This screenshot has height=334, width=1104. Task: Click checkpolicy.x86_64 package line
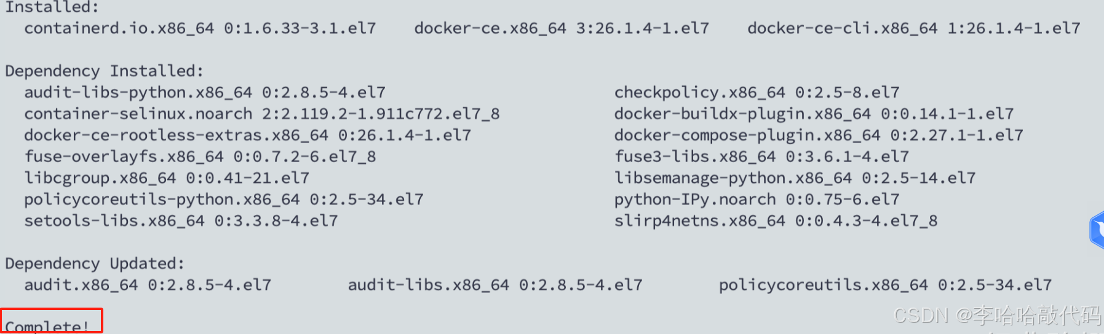[x=757, y=93]
